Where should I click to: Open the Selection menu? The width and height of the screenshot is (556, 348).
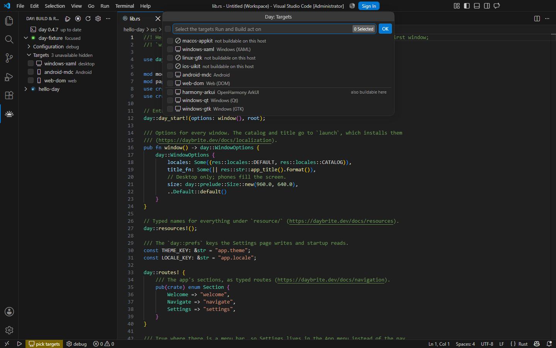click(55, 6)
